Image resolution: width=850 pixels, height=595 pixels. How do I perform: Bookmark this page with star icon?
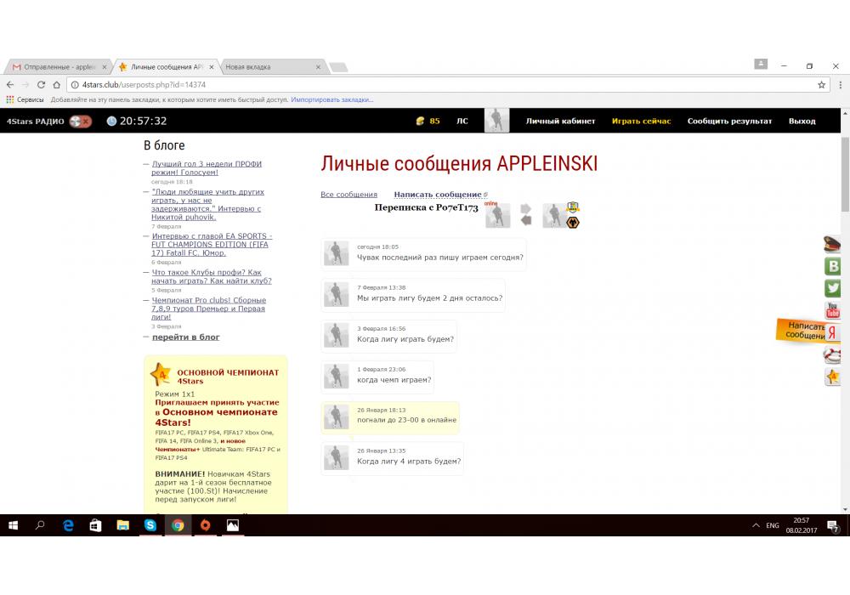[821, 85]
